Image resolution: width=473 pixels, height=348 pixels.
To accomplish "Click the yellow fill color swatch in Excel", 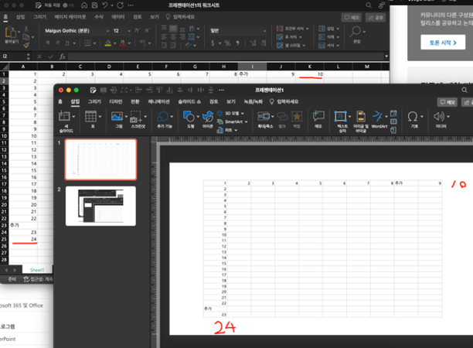I will 107,43.
